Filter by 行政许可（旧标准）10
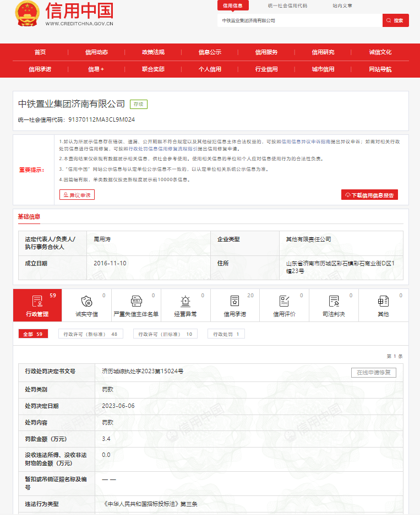 point(165,334)
